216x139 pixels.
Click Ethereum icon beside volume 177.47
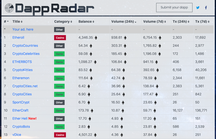pos(157,94)
